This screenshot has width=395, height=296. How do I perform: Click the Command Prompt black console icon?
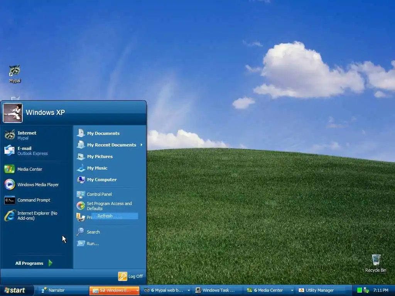10,200
